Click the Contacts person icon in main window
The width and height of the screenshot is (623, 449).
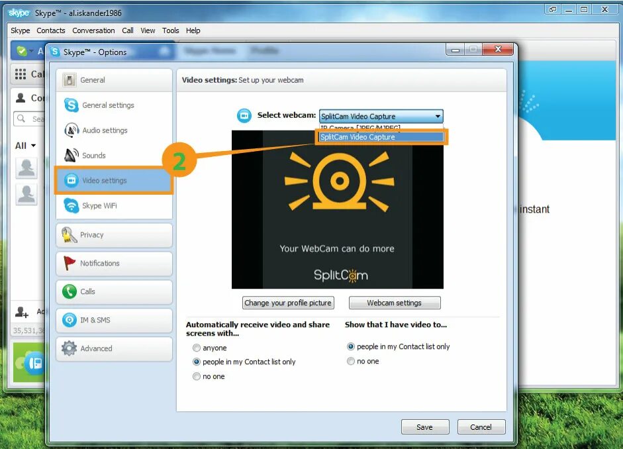pos(21,98)
